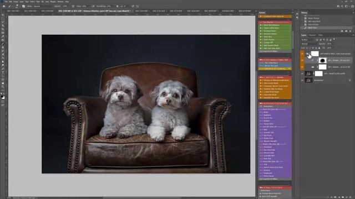Open smoothing options gear icon
Image resolution: width=355 pixels, height=199 pixels.
point(117,6)
